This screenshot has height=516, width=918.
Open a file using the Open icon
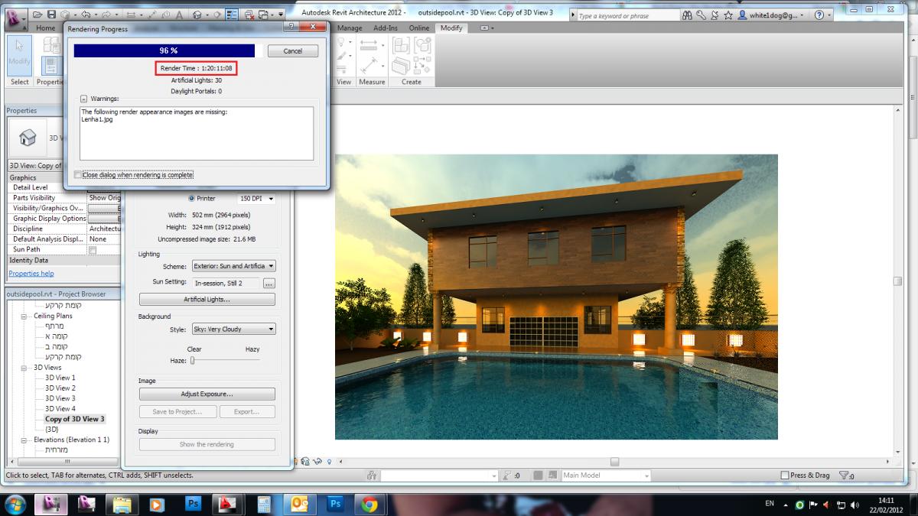click(x=37, y=13)
